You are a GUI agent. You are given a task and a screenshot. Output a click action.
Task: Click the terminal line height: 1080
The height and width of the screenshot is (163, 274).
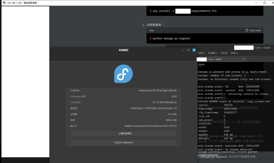(x=214, y=131)
